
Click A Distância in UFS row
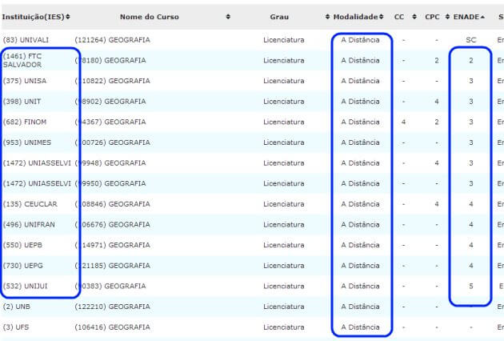coord(360,327)
